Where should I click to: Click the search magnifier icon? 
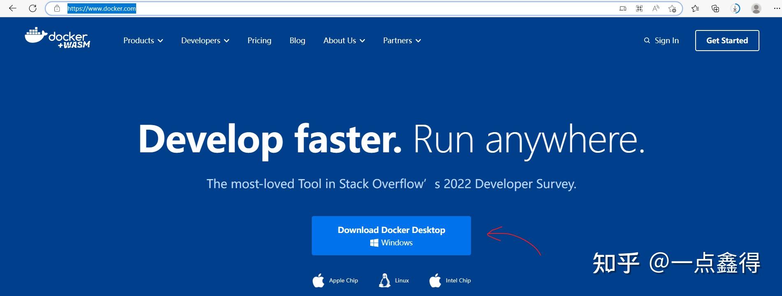tap(647, 40)
